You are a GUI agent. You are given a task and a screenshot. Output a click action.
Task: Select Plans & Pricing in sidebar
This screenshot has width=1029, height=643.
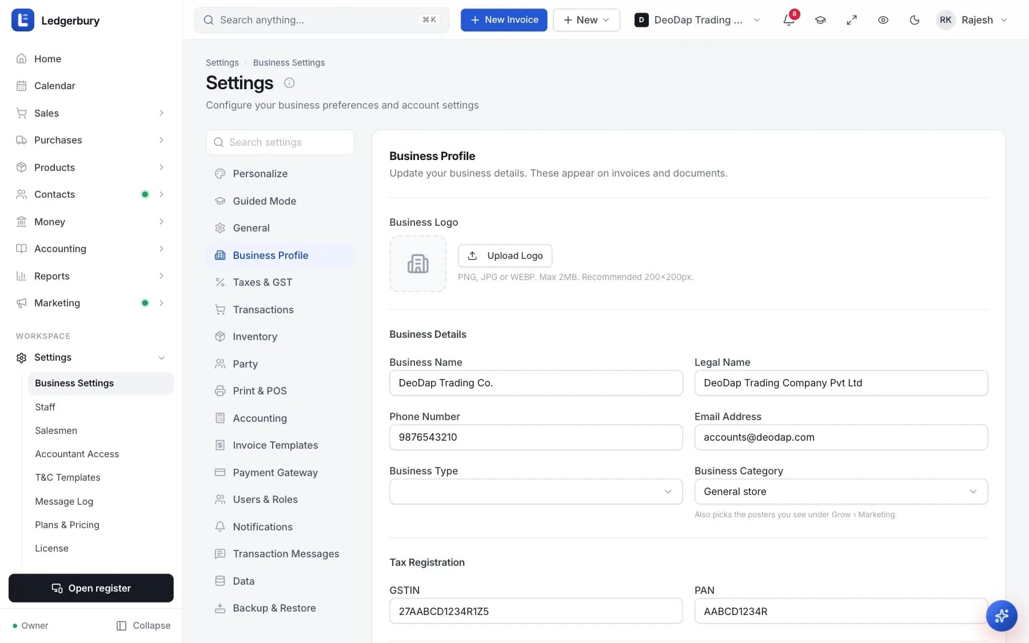pos(101,525)
